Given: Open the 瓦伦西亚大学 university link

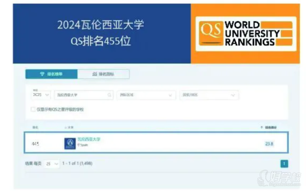Looking at the screenshot, I should pos(89,139).
